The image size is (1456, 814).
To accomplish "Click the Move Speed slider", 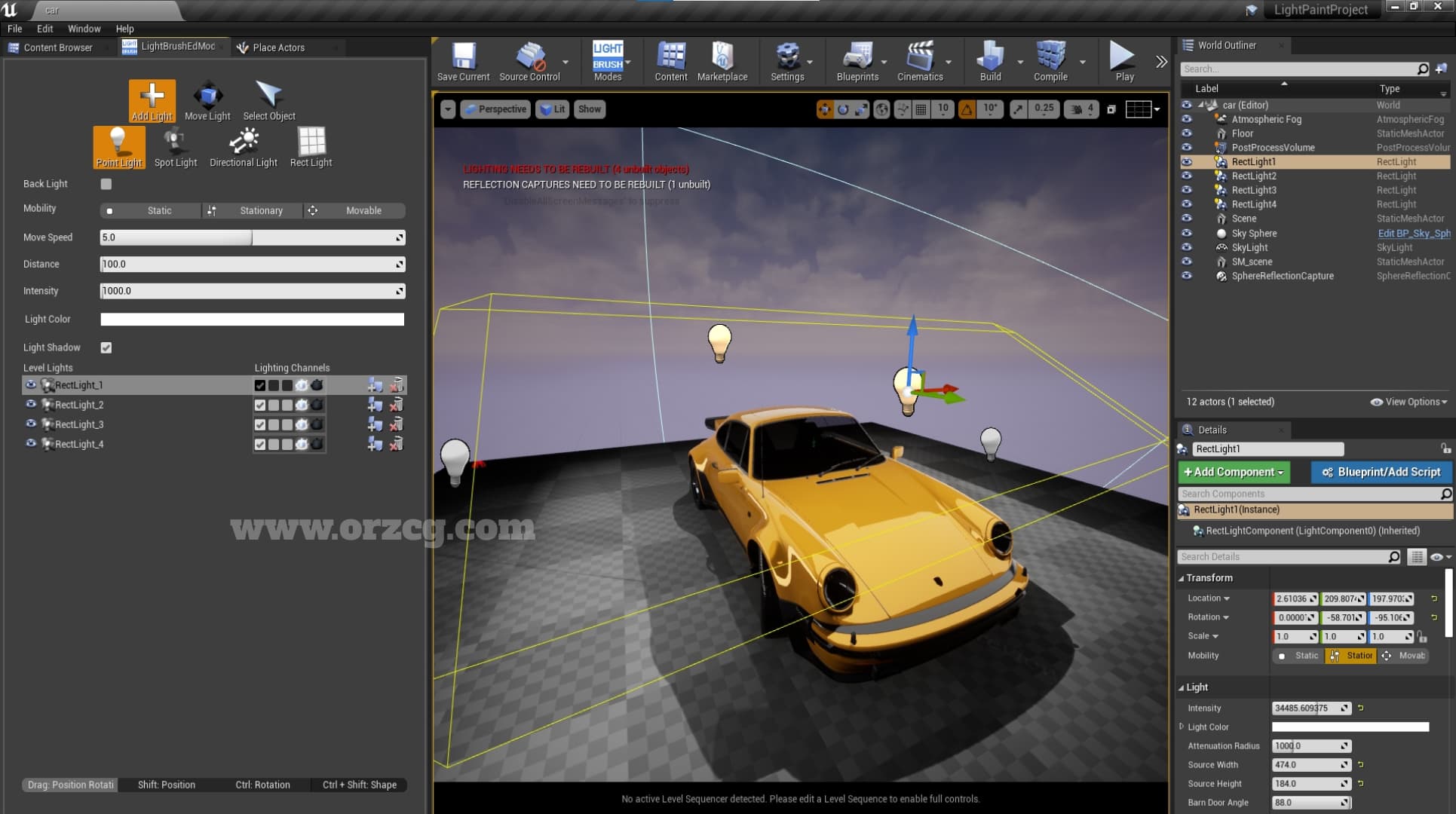I will pos(253,237).
